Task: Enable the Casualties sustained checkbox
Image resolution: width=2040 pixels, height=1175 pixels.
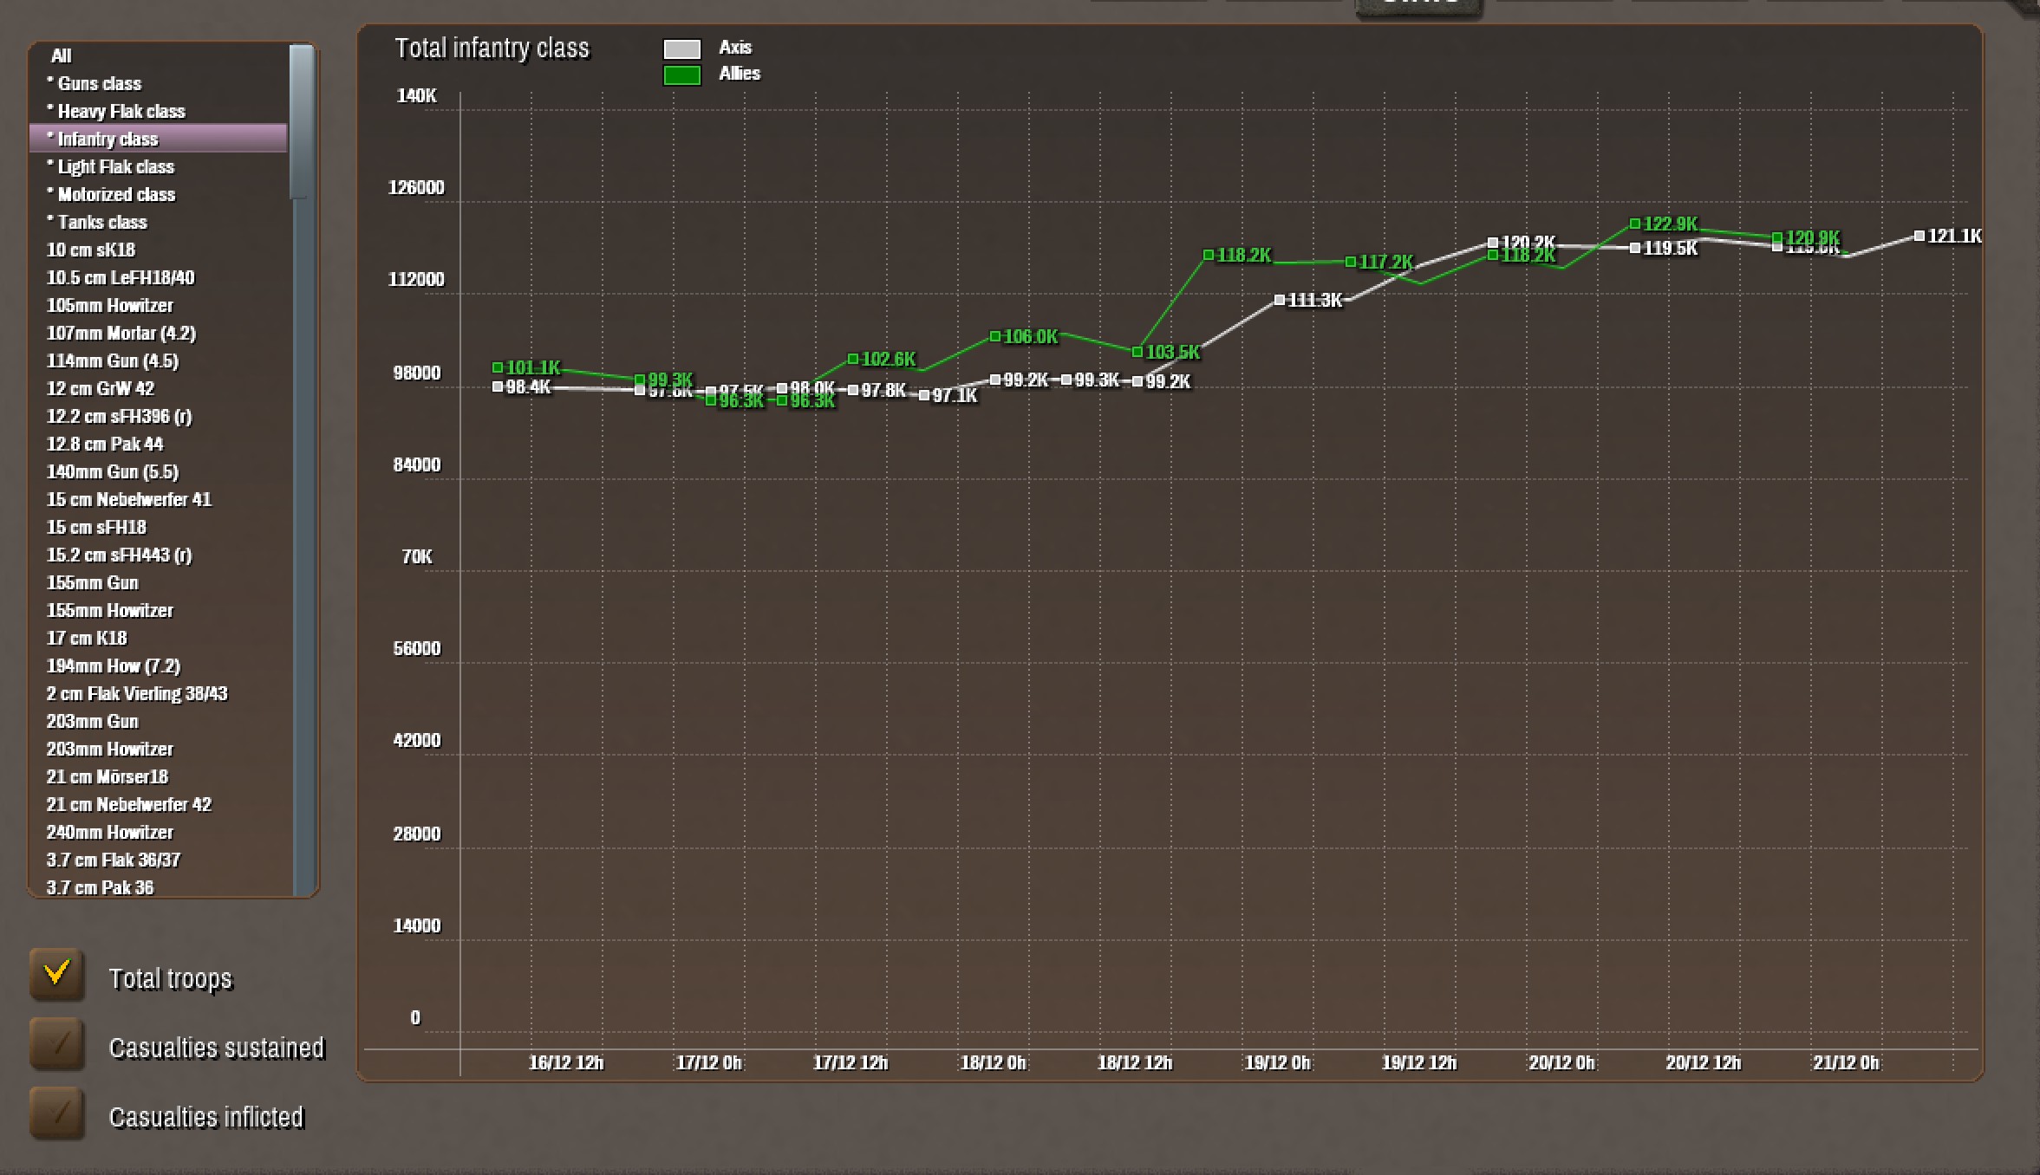Action: 57,1044
